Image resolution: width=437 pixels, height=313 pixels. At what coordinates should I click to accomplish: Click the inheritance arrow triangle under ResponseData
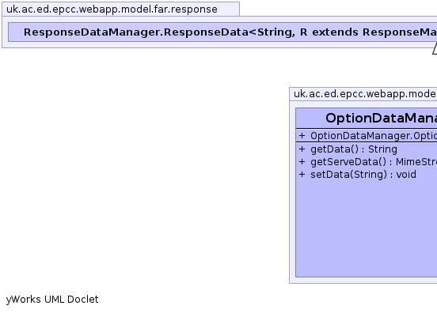[435, 49]
